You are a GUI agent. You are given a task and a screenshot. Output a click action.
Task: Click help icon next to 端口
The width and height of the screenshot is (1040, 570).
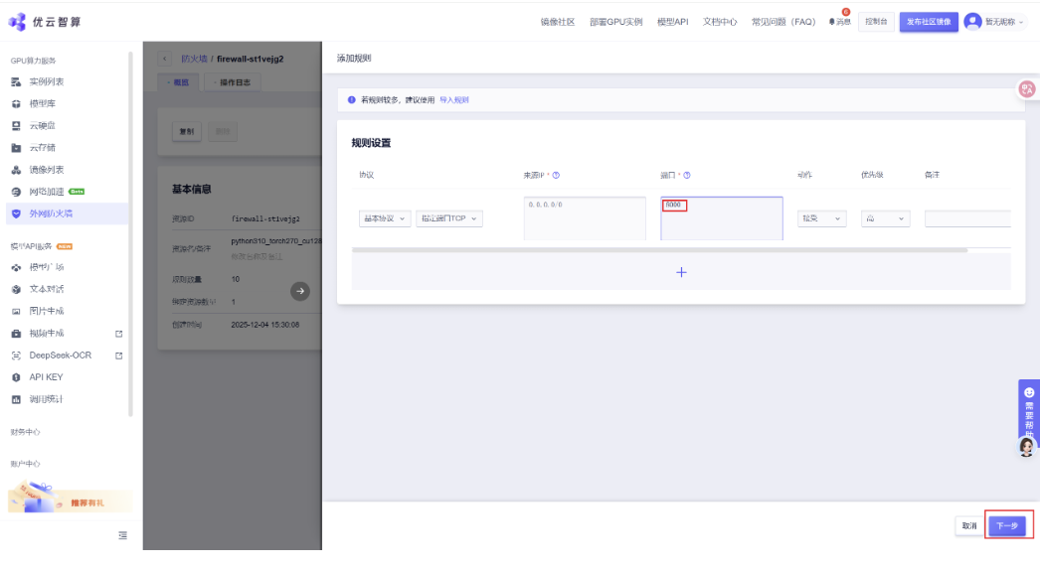pyautogui.click(x=686, y=175)
